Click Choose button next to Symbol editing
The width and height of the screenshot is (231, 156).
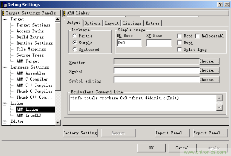pos(209,80)
